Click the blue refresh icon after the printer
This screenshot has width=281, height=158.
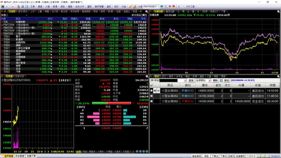[27, 7]
